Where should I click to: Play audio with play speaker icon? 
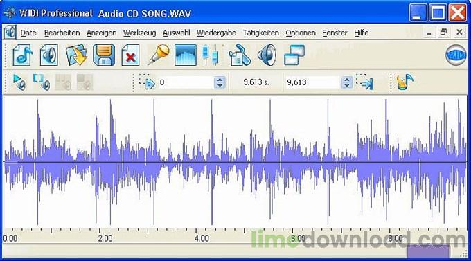tap(19, 82)
